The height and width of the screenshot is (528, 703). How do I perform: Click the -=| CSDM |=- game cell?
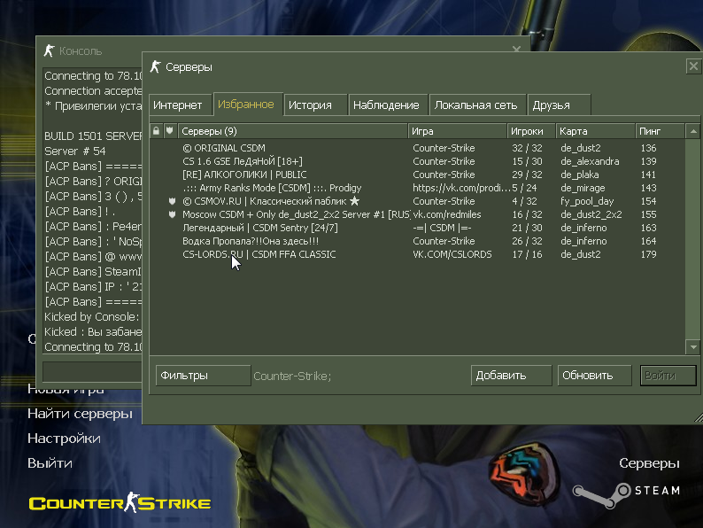click(442, 228)
